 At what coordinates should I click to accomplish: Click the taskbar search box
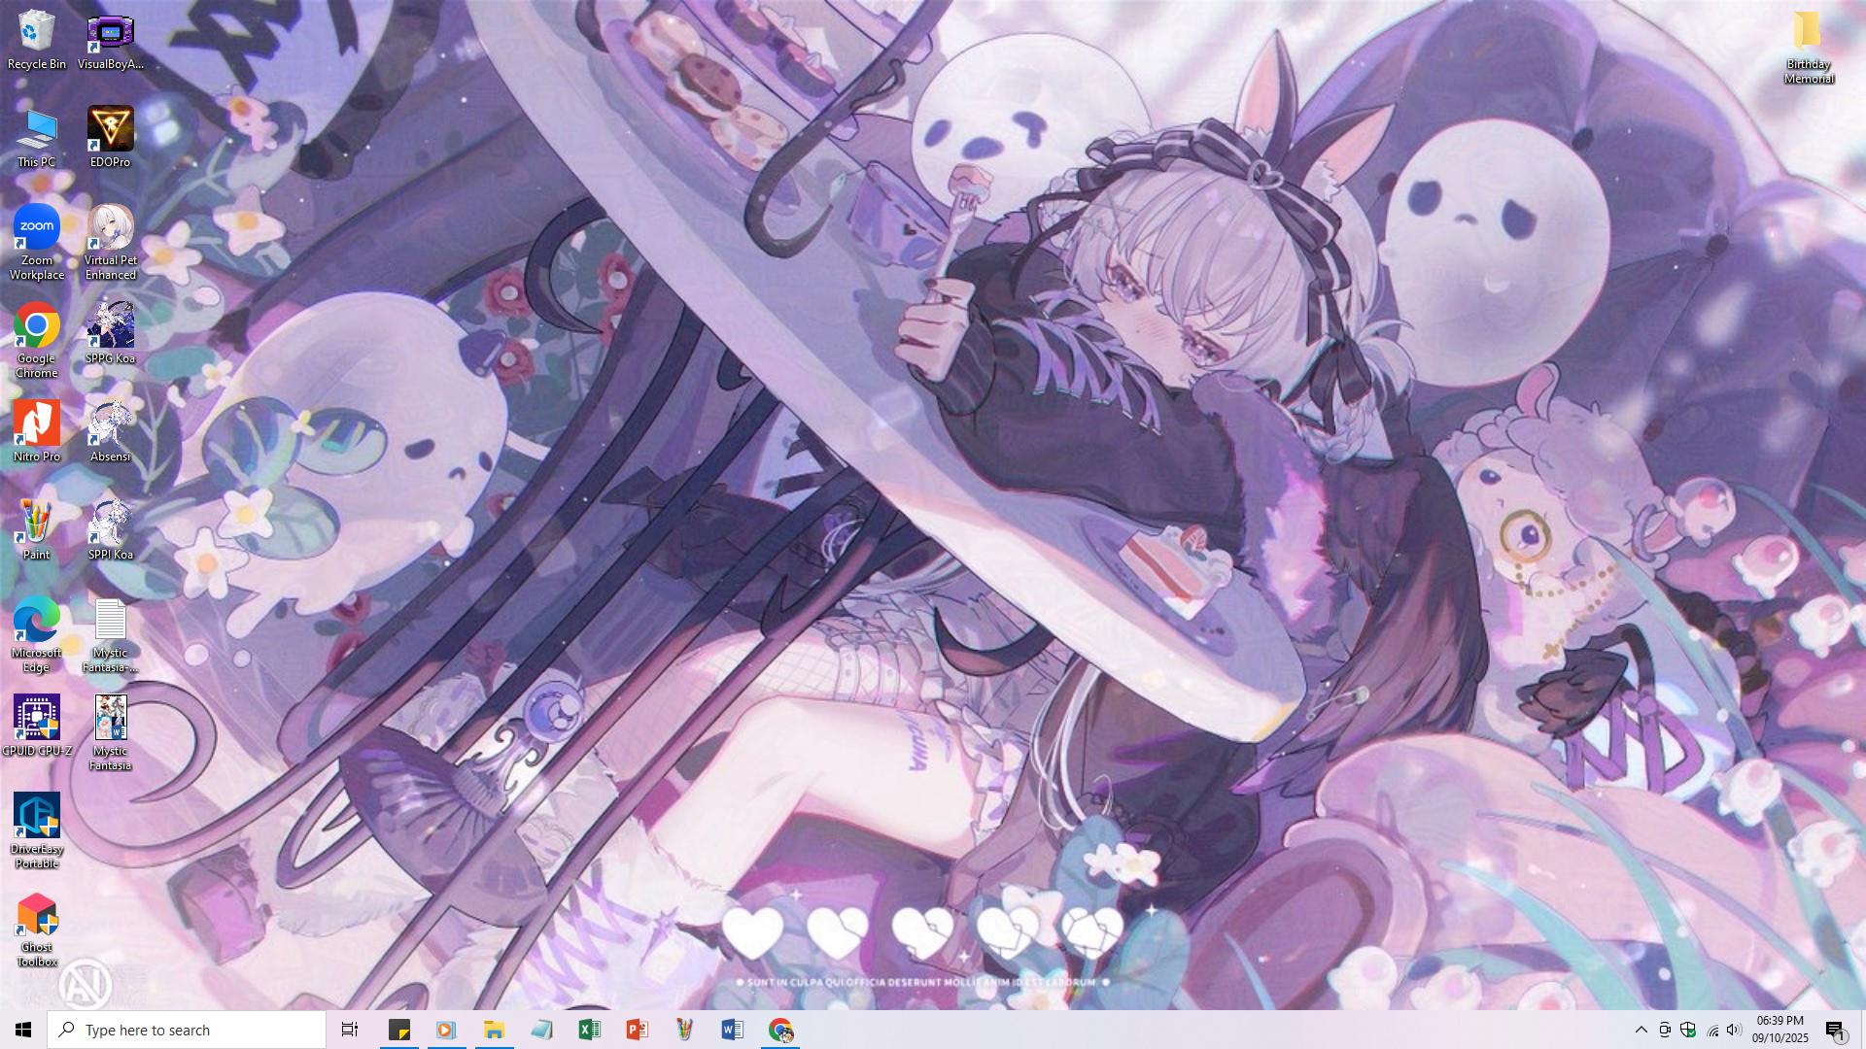point(188,1030)
